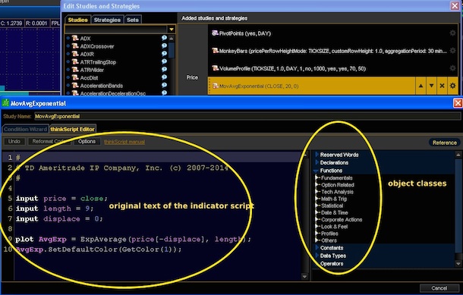
Task: Click the AccDist study script icon
Action: coord(75,77)
